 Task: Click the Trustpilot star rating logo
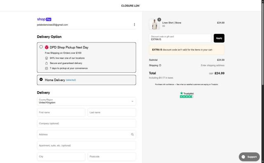pos(186,95)
